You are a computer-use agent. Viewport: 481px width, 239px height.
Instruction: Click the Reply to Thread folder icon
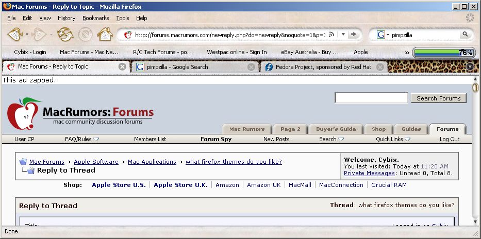click(31, 170)
